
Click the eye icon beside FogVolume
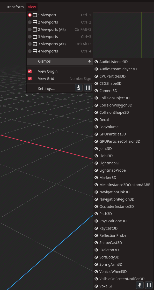96,127
